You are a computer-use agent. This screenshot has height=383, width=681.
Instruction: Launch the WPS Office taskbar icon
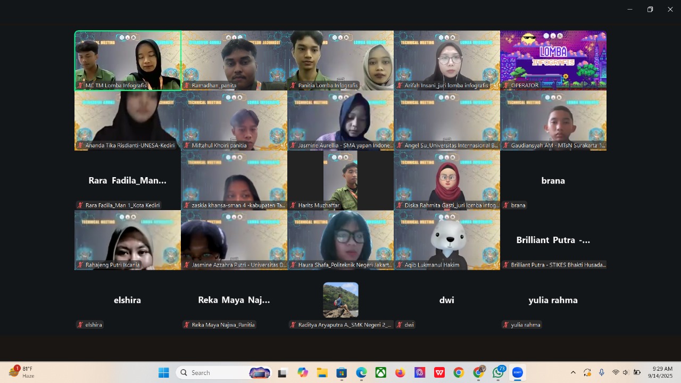point(439,372)
